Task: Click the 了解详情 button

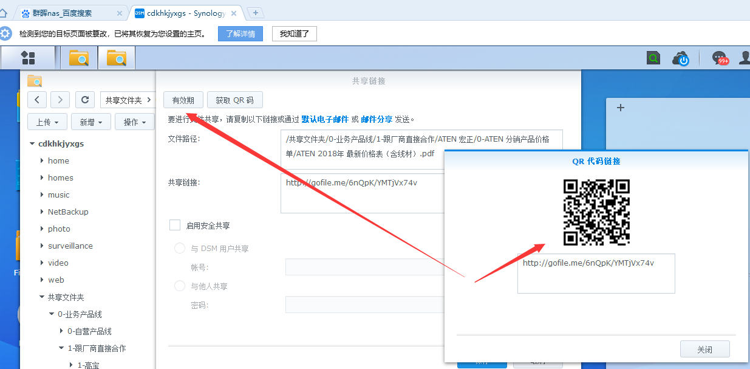Action: pyautogui.click(x=240, y=33)
